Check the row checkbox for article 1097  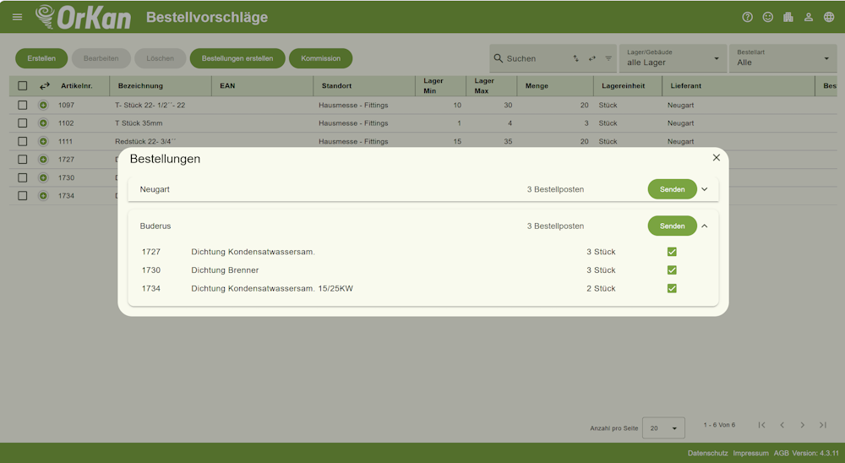click(22, 105)
